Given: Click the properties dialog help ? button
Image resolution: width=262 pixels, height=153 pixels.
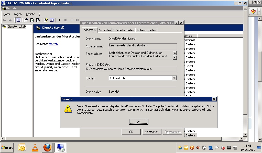Looking at the screenshot, I should (177, 23).
